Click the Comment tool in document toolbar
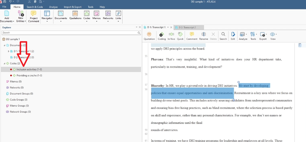The width and height of the screenshot is (306, 142). (192, 36)
